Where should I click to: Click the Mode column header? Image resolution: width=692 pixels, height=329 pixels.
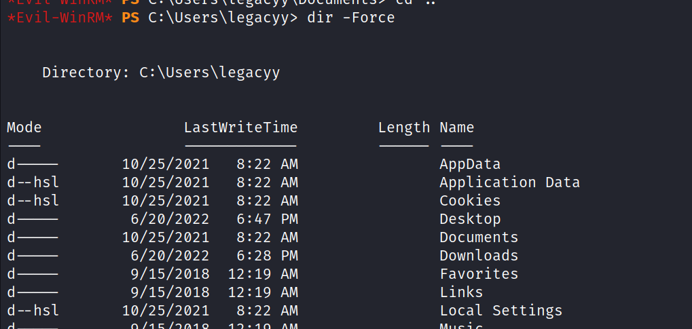[24, 128]
